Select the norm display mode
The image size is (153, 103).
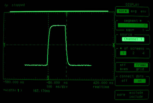[x=123, y=11]
